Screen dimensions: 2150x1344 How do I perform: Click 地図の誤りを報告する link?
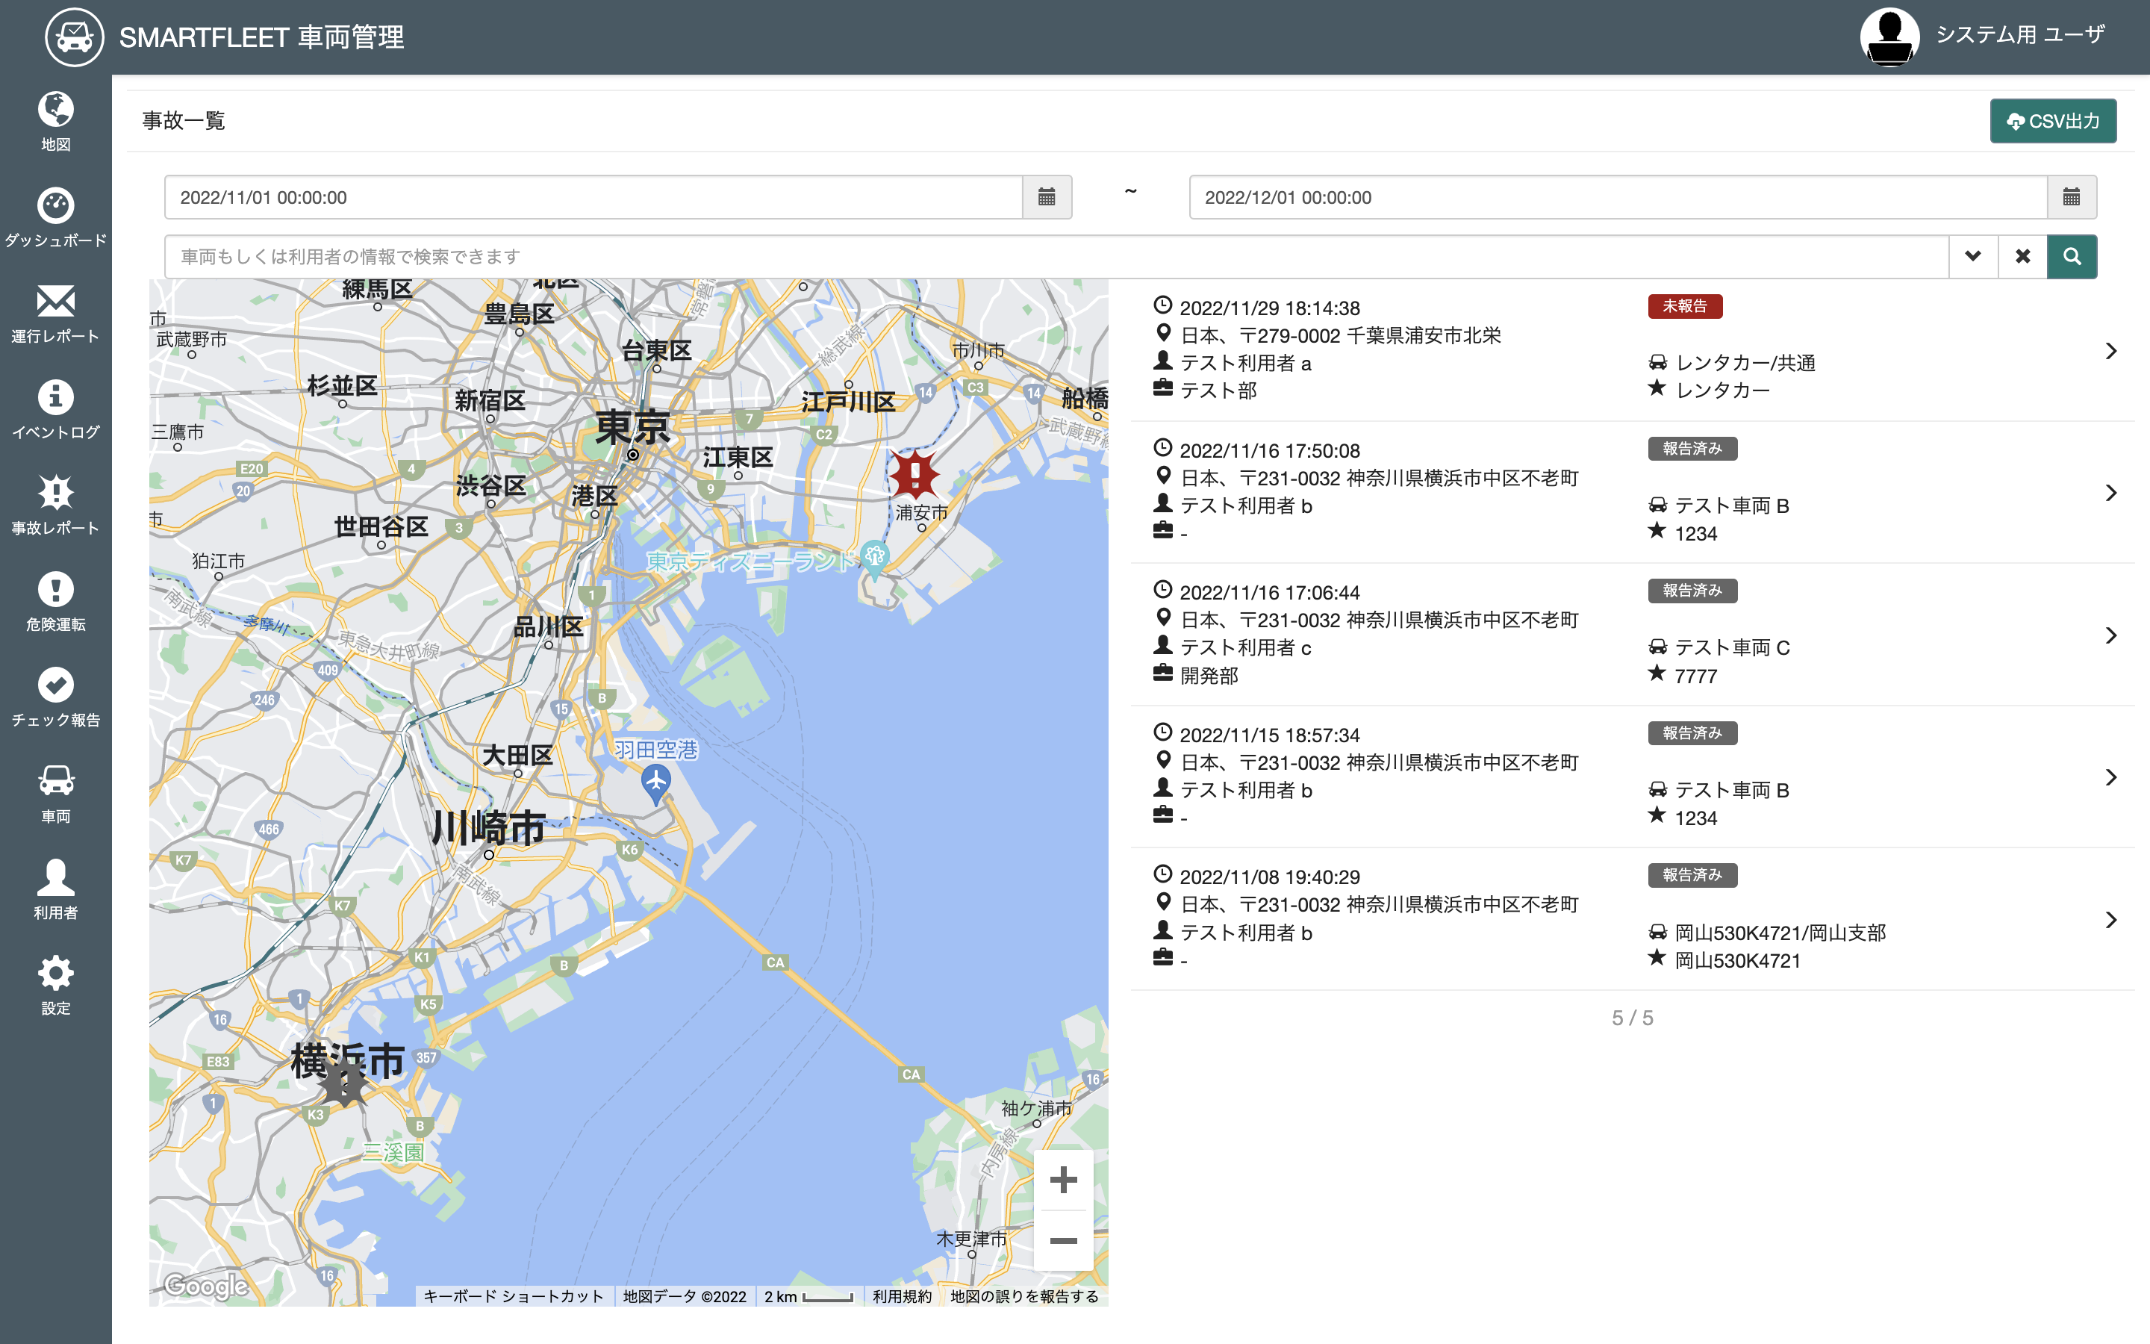(x=1024, y=1296)
